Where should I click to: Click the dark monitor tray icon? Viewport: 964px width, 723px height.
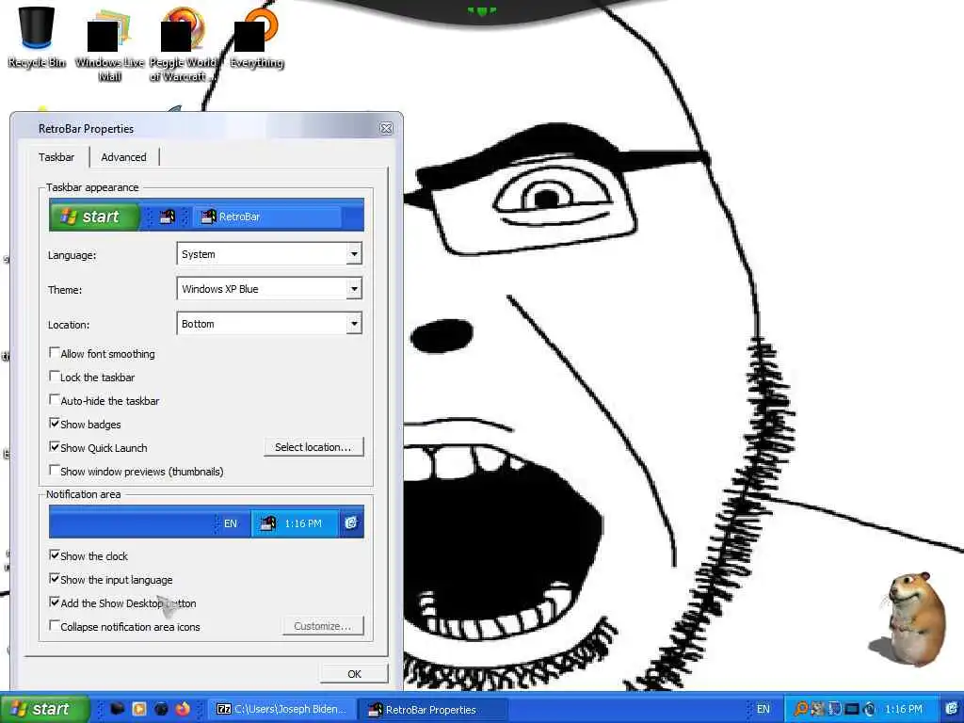(851, 709)
